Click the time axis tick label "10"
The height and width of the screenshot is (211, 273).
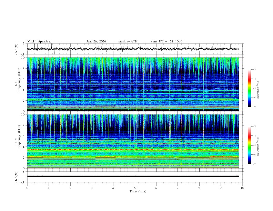coord(242,188)
